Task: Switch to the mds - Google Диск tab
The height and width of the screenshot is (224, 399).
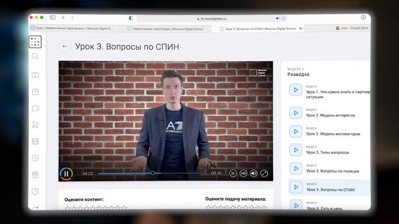Action: 352,28
